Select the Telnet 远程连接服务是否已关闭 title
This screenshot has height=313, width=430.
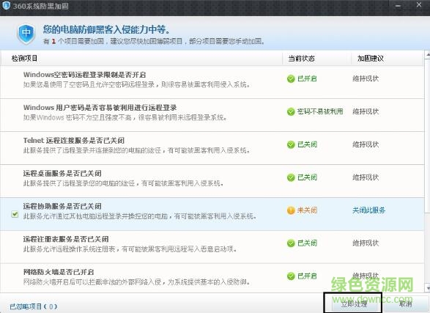coord(74,141)
